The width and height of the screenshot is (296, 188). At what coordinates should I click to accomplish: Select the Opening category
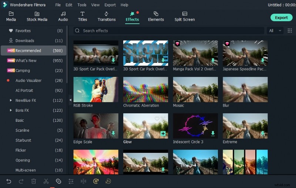tap(33, 160)
